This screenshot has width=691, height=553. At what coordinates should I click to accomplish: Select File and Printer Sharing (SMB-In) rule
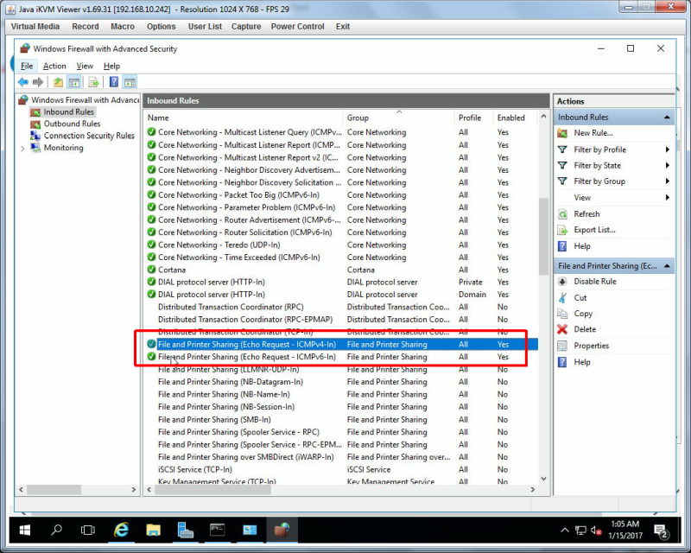[341, 419]
